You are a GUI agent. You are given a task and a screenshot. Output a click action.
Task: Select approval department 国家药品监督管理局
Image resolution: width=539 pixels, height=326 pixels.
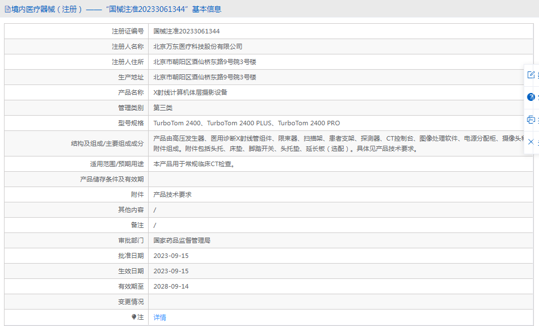tap(182, 240)
